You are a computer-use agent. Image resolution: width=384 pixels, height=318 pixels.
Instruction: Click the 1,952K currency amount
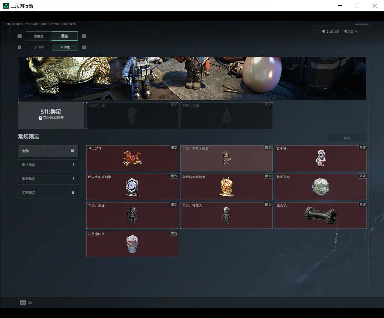point(333,31)
